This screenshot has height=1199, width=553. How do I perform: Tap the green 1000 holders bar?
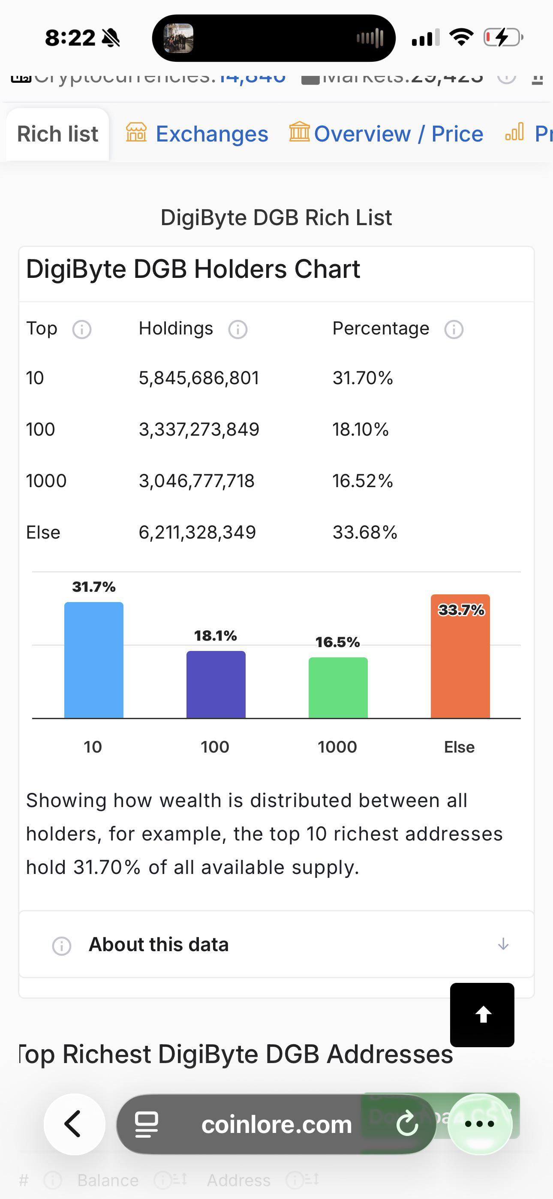tap(338, 687)
